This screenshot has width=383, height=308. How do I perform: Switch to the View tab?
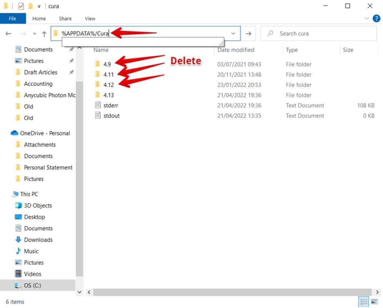coord(90,18)
